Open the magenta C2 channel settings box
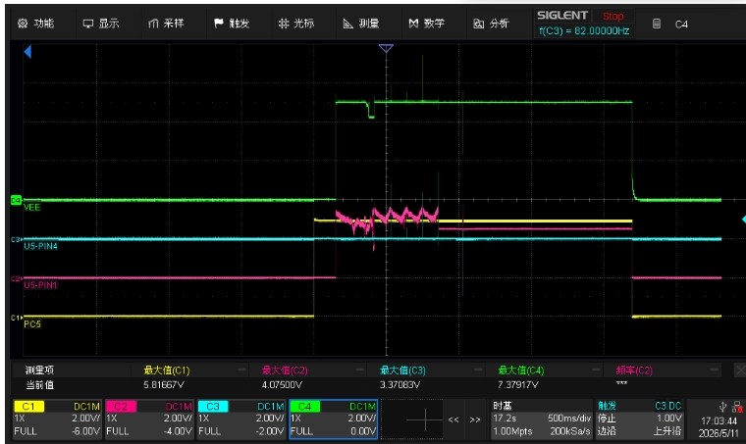746x444 pixels. pos(149,419)
